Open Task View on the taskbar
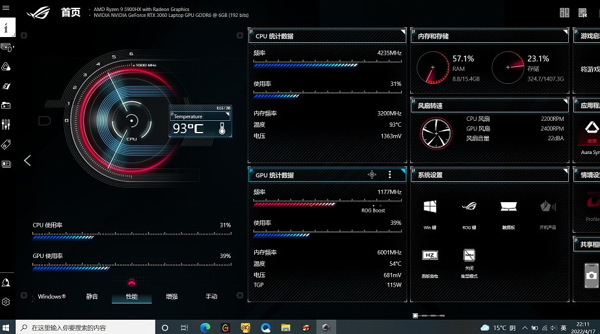600x334 pixels. [185, 328]
